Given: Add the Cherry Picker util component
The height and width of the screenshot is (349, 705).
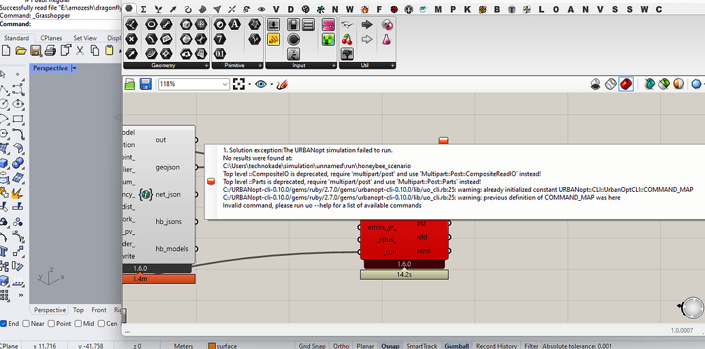Looking at the screenshot, I should tap(347, 39).
